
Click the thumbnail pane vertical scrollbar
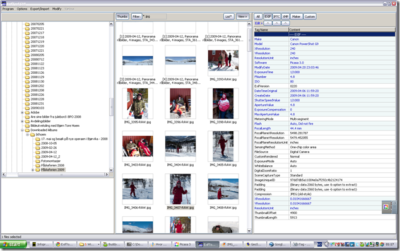(249, 127)
